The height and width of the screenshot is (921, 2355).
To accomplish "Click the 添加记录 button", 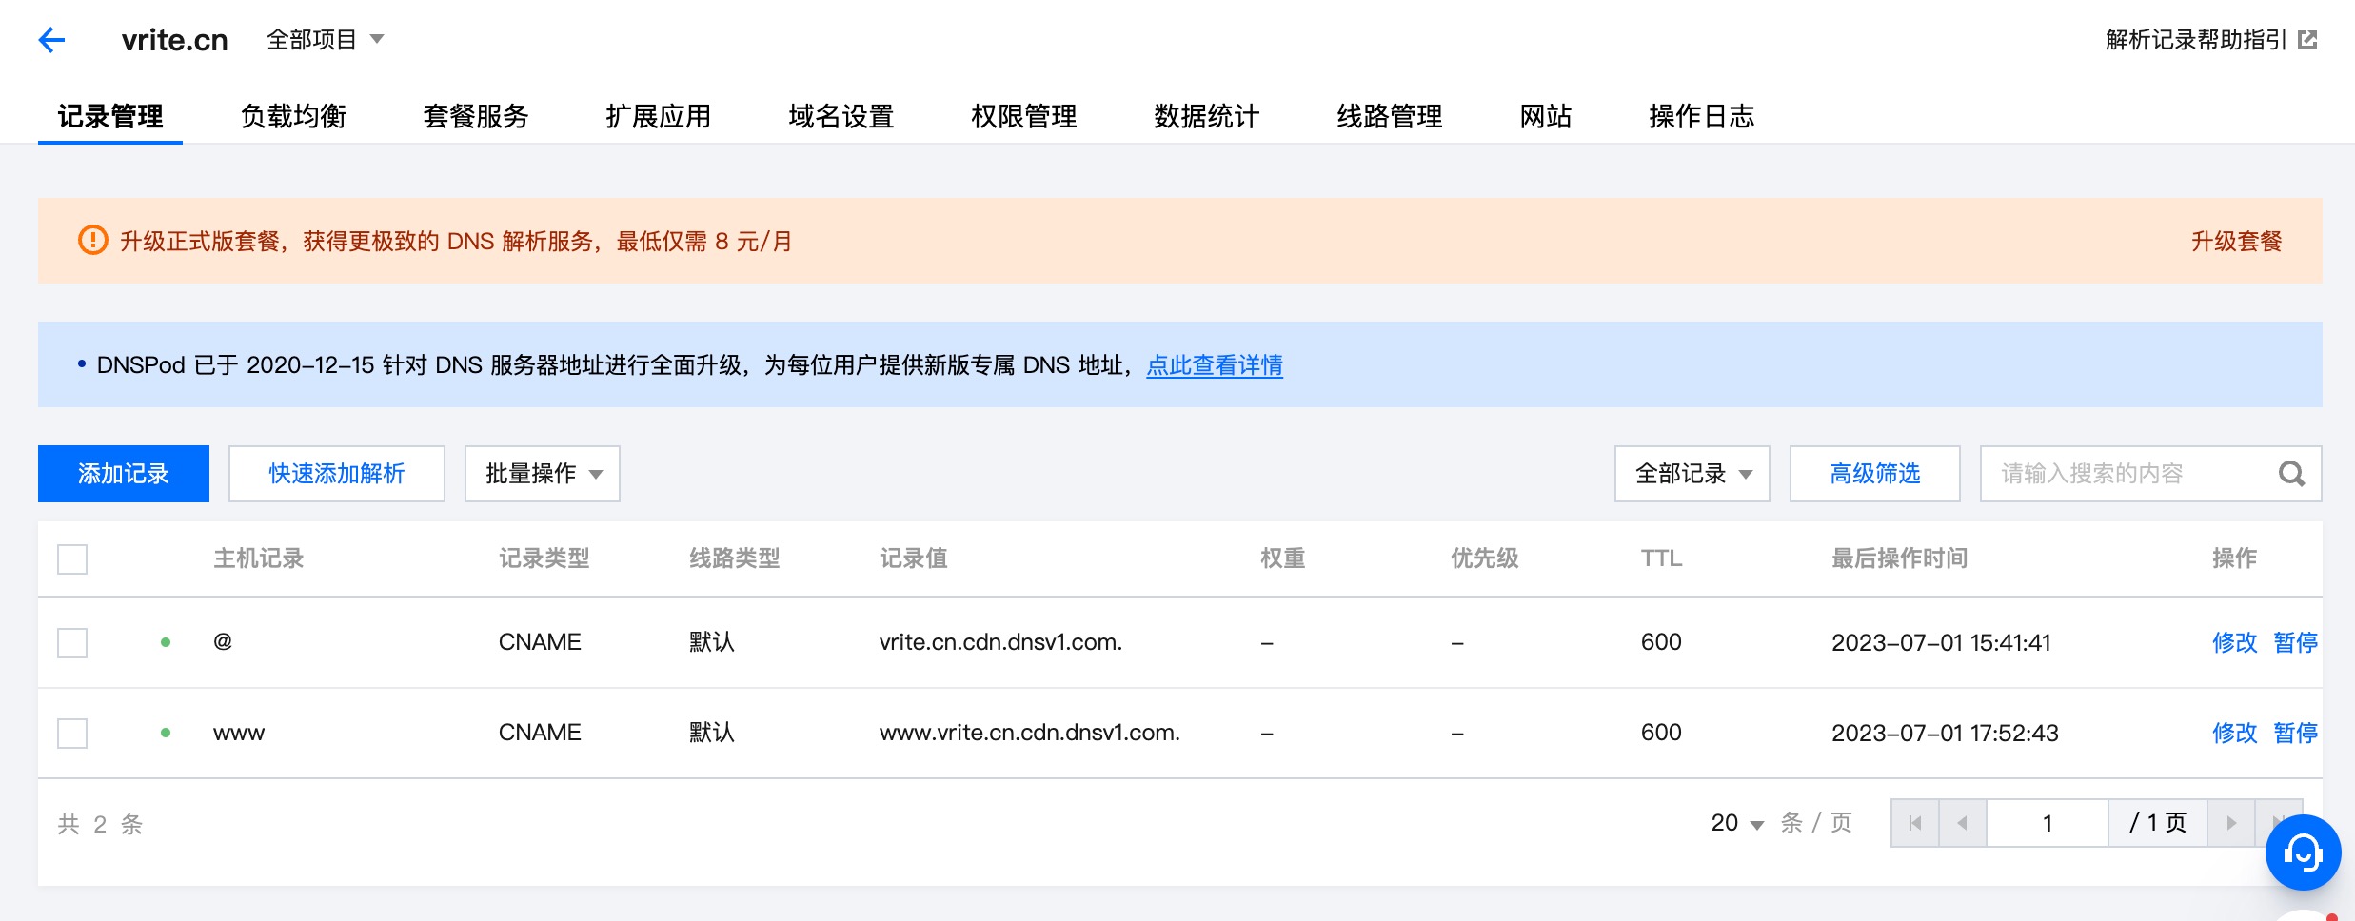I will coord(123,473).
